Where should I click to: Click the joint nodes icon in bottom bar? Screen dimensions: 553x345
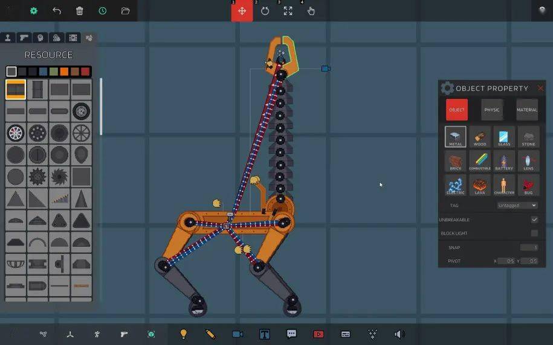pyautogui.click(x=43, y=334)
